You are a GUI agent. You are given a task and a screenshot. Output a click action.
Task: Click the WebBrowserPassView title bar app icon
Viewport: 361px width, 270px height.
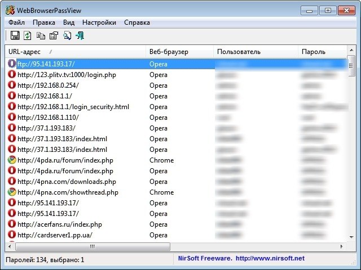pyautogui.click(x=10, y=11)
